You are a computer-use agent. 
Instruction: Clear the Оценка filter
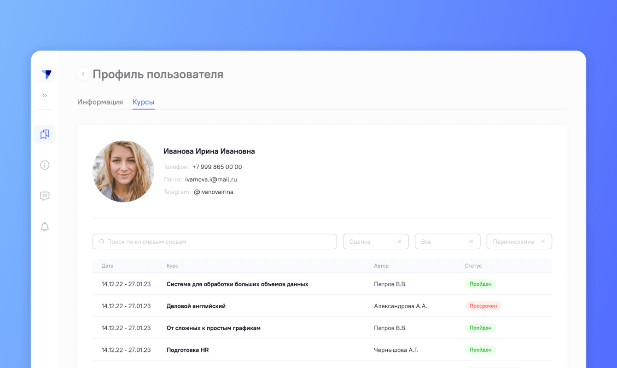[399, 241]
